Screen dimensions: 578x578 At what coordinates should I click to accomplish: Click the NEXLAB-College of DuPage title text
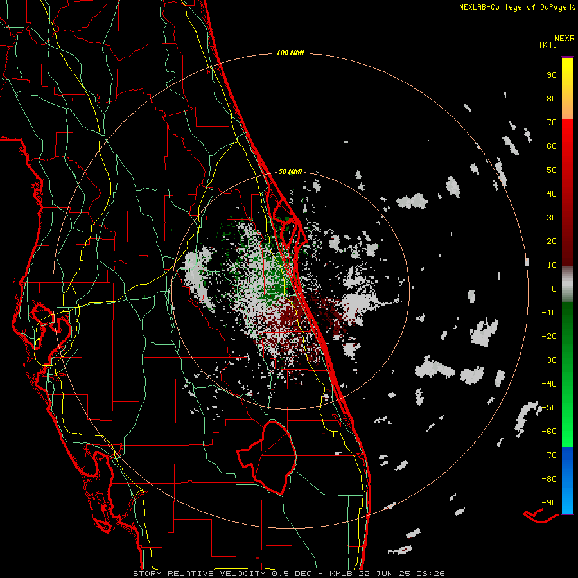(x=516, y=7)
